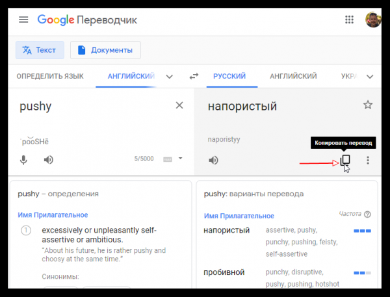The width and height of the screenshot is (390, 297).
Task: Click the user profile avatar
Action: (373, 19)
